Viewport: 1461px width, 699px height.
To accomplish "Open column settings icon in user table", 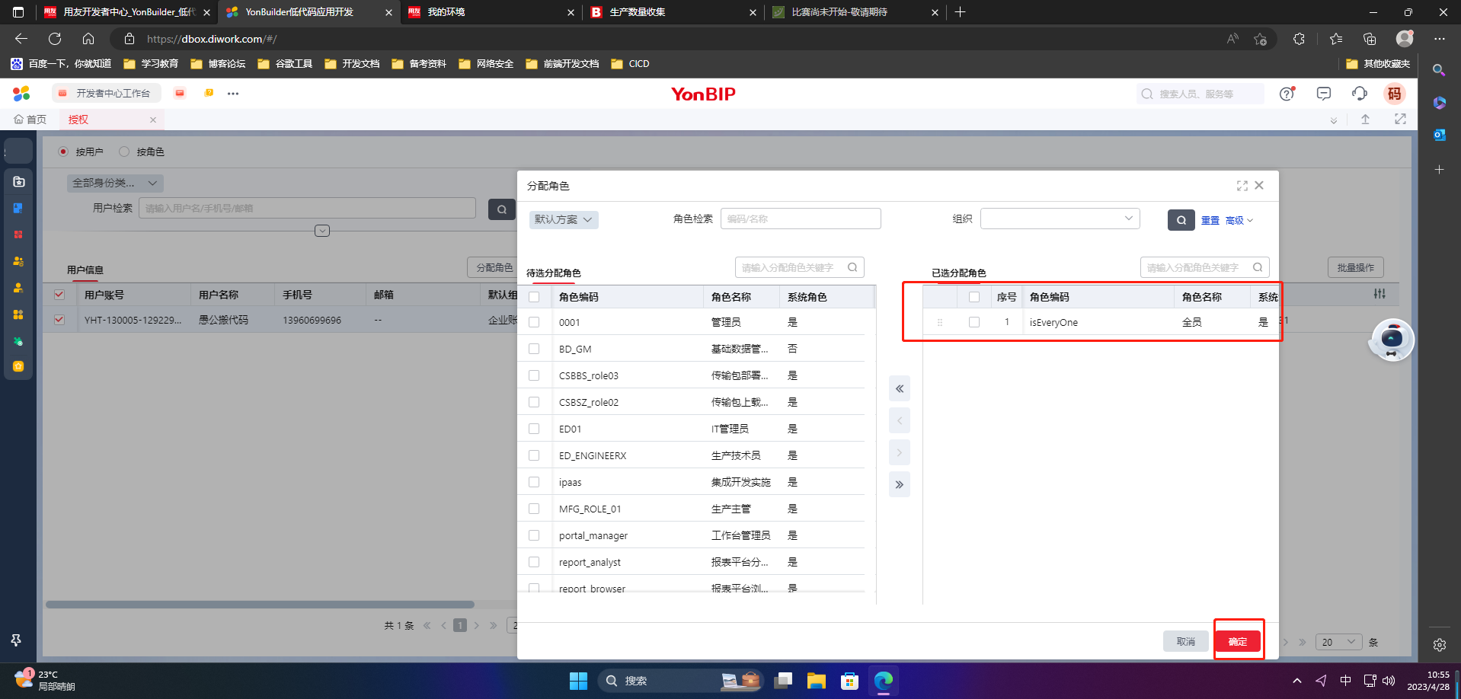I will [1379, 294].
